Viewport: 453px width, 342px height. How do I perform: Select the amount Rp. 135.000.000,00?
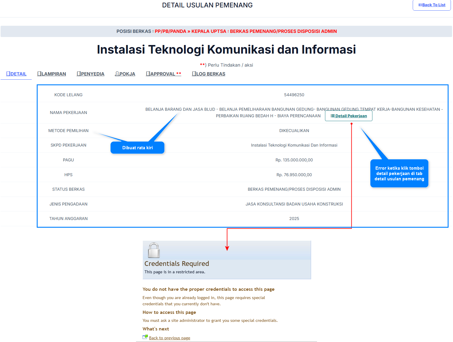(x=294, y=160)
